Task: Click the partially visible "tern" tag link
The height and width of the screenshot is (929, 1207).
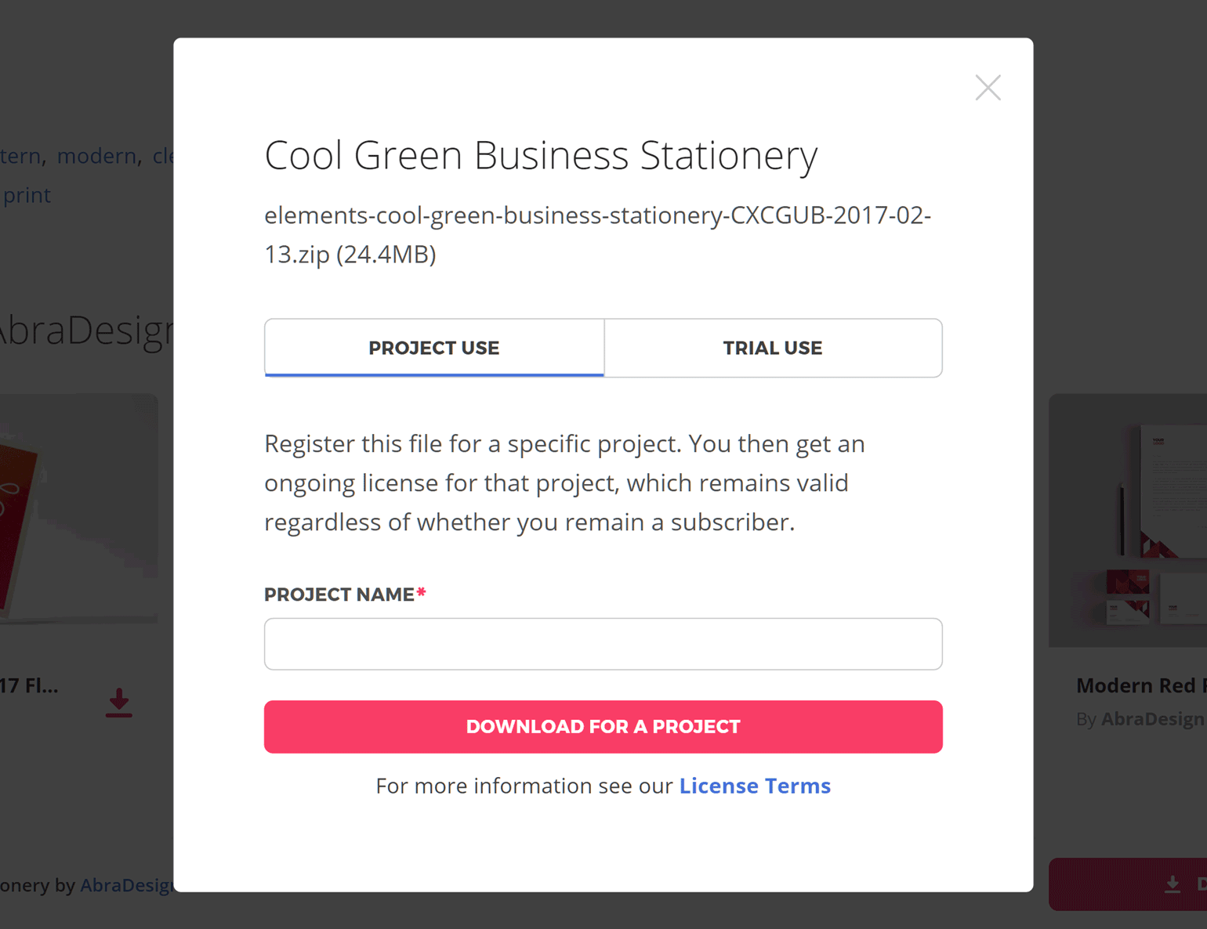Action: pos(20,156)
